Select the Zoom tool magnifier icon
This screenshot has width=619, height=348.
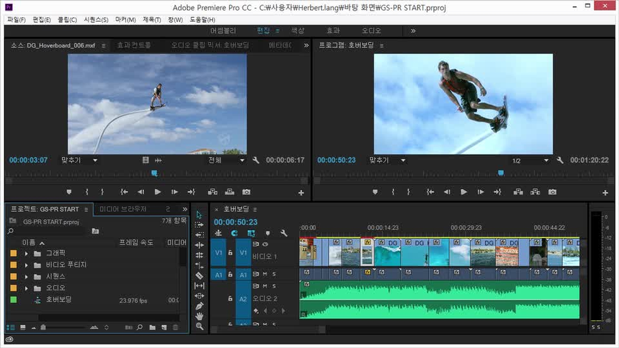pos(200,326)
